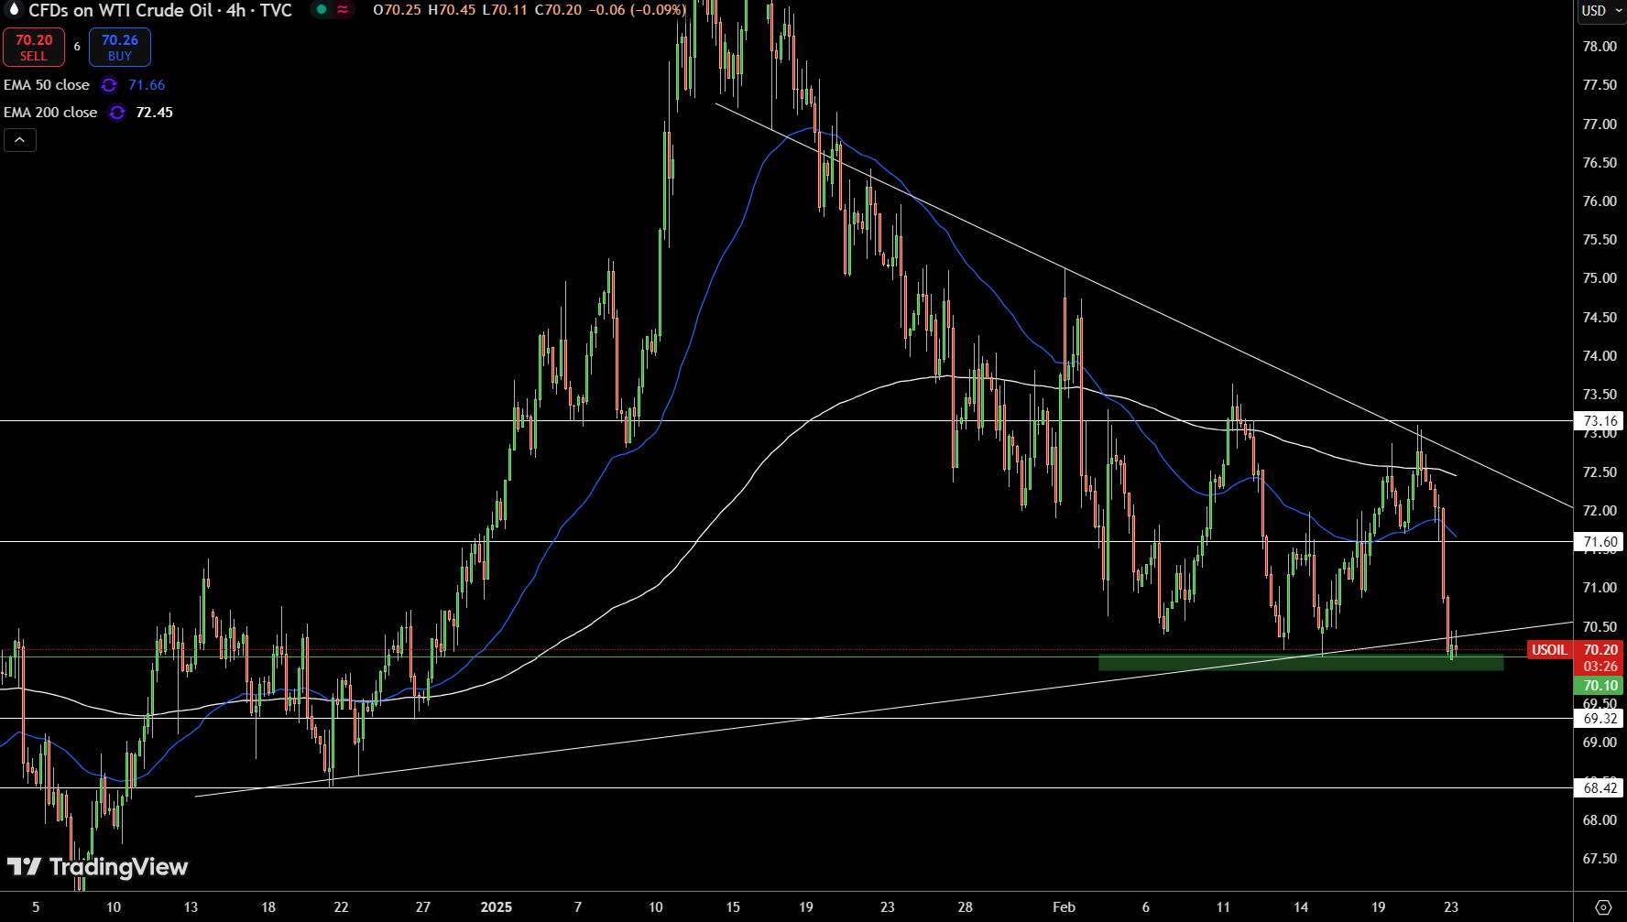
Task: Click the green market status dot
Action: [322, 10]
